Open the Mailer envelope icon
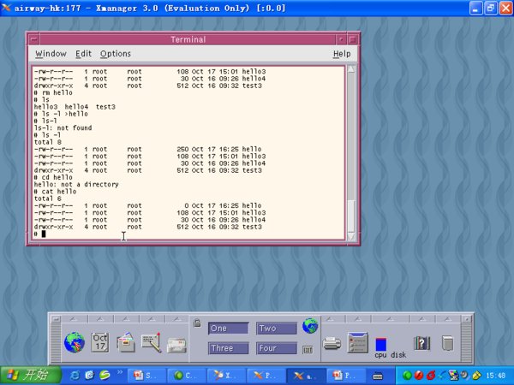Image resolution: width=514 pixels, height=385 pixels. tap(177, 345)
